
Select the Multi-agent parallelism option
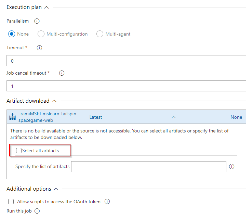(x=100, y=34)
